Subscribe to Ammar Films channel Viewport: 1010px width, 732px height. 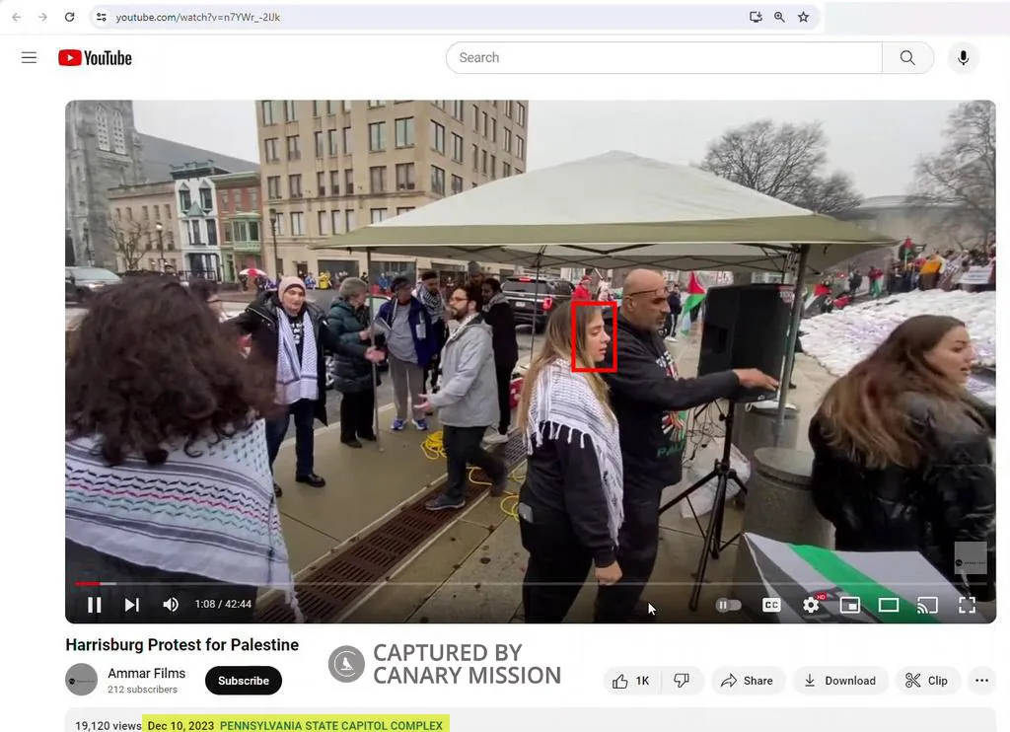(244, 681)
